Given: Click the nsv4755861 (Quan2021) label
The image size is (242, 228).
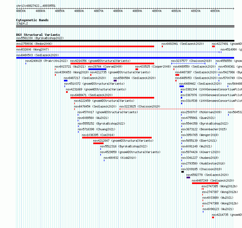Looking at the screenshot, I should tap(198, 118).
